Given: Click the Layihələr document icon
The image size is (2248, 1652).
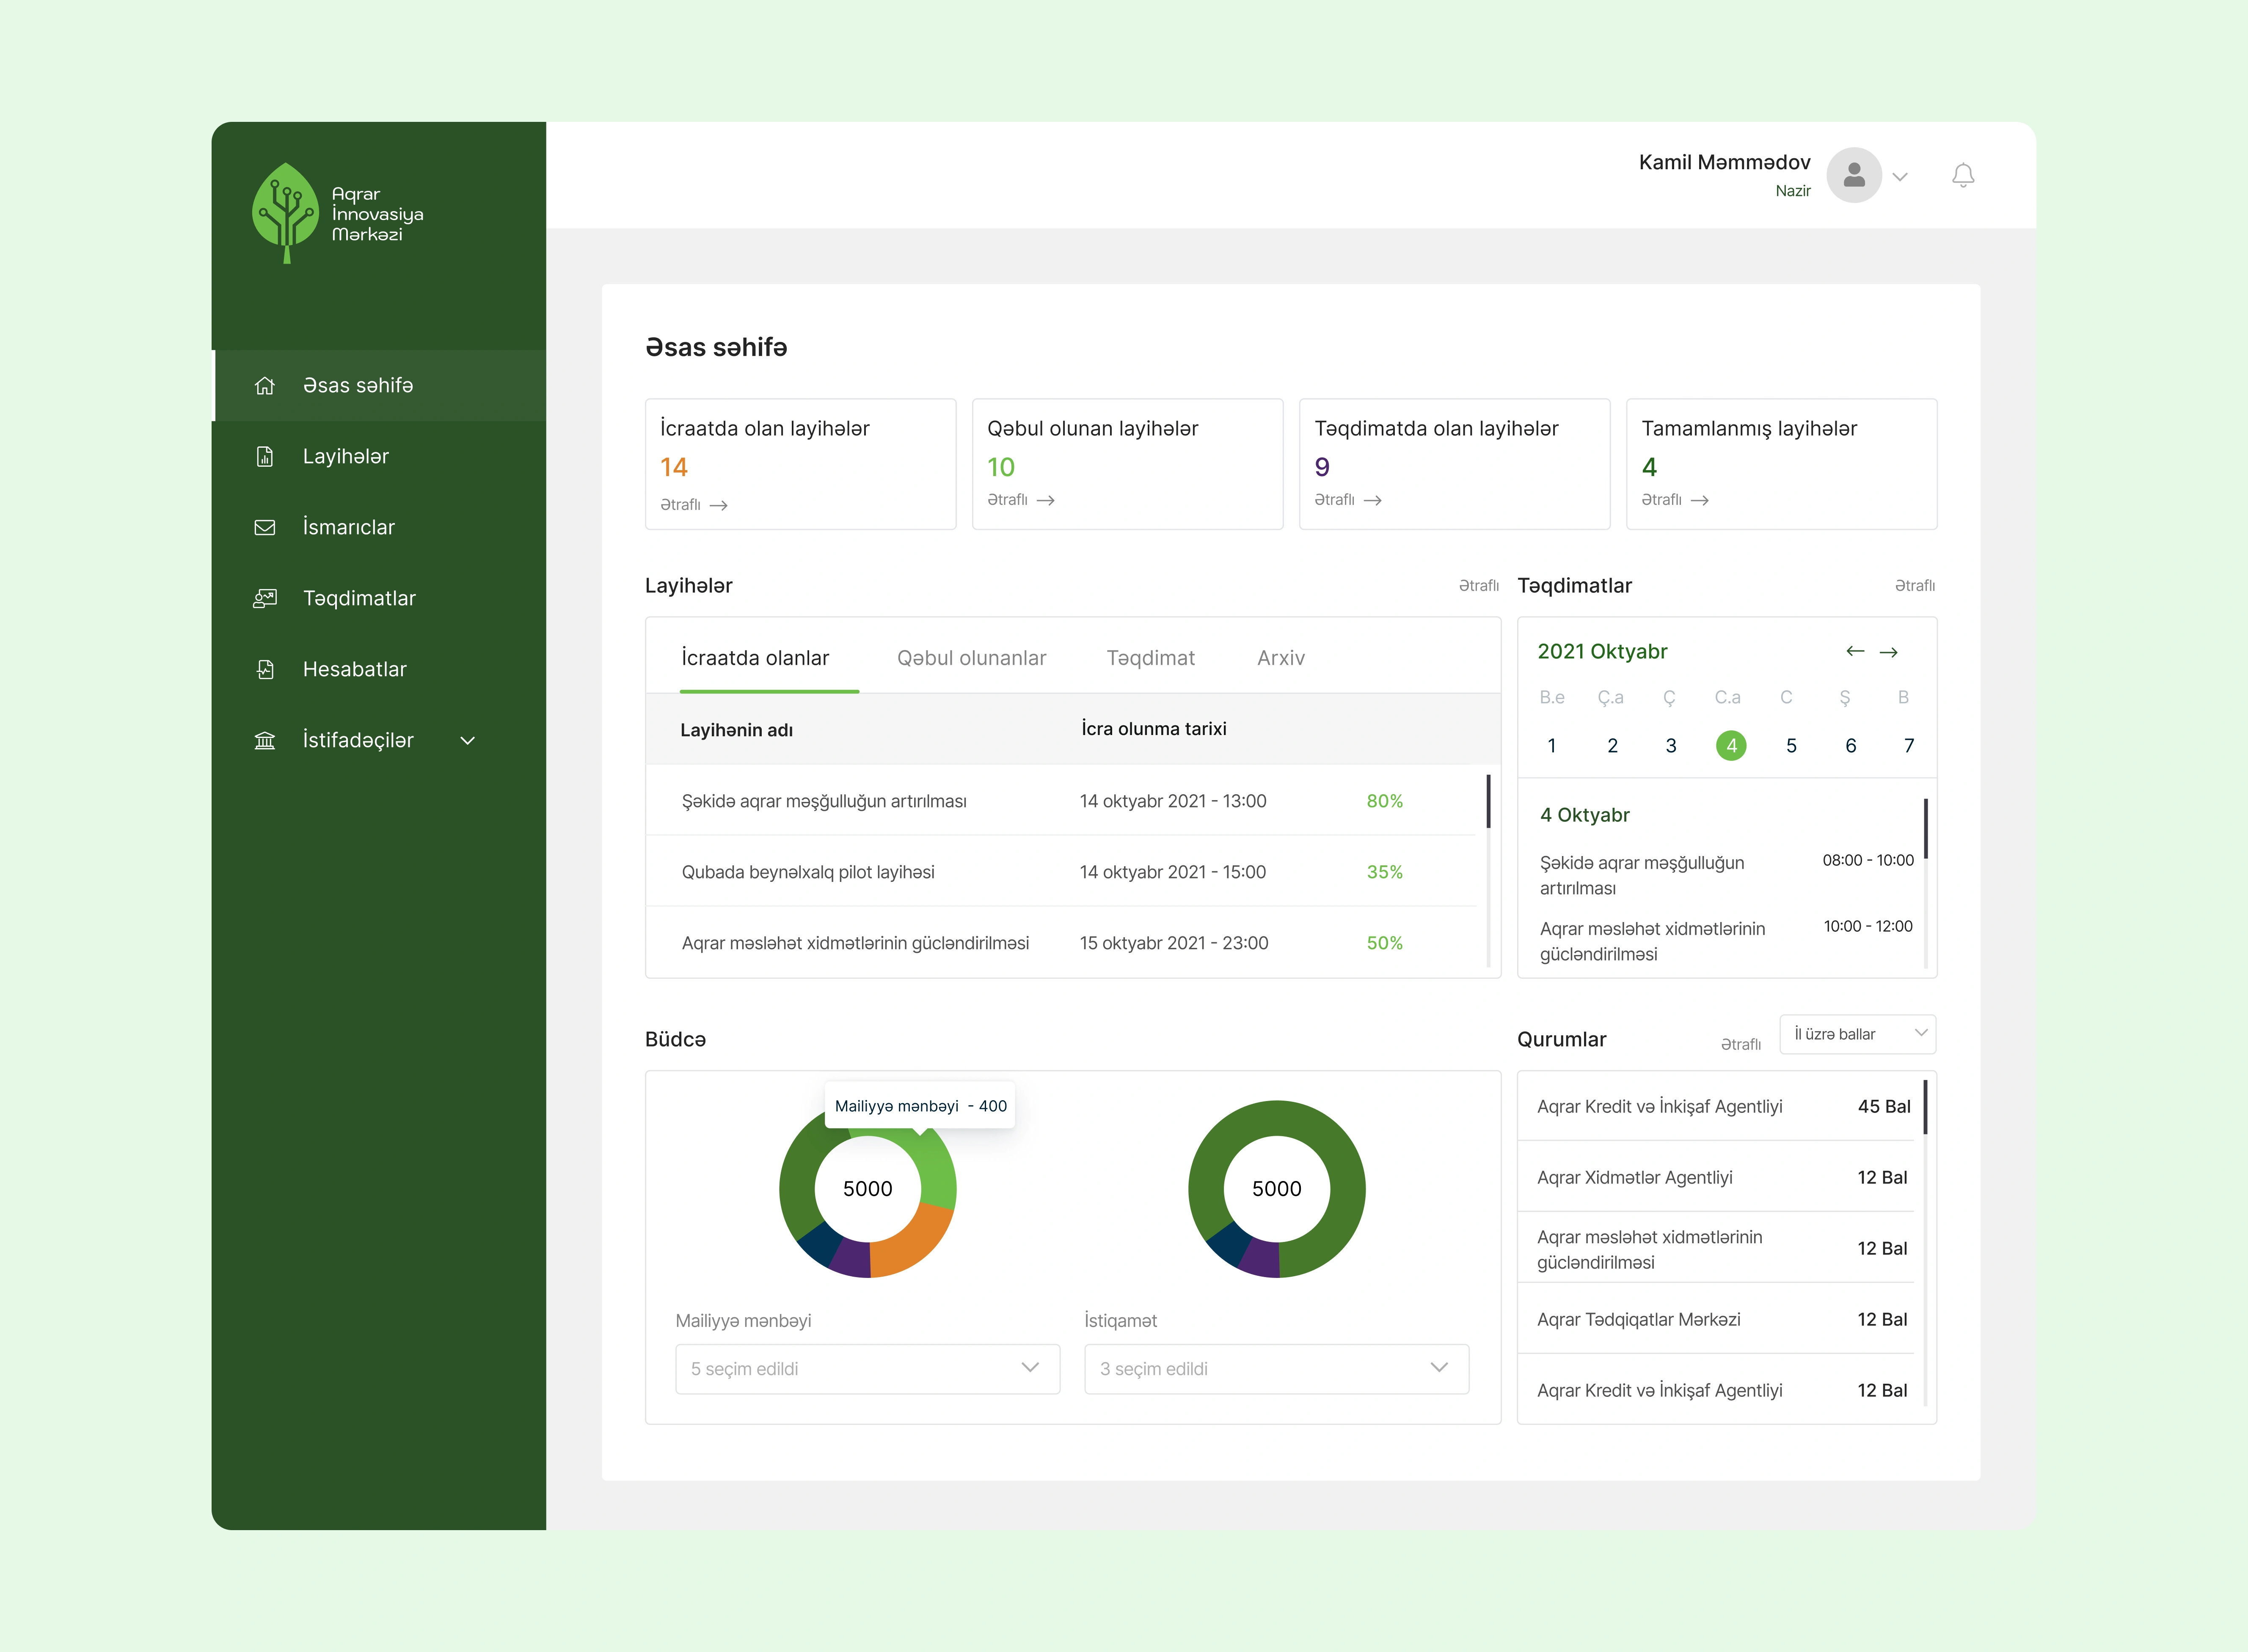Looking at the screenshot, I should tap(265, 457).
